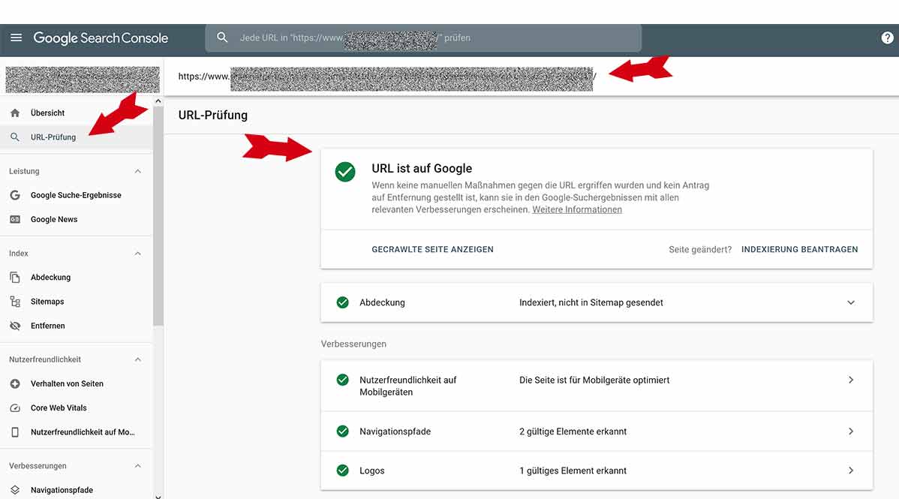Open Navigationspfade details arrow in results

(x=851, y=431)
